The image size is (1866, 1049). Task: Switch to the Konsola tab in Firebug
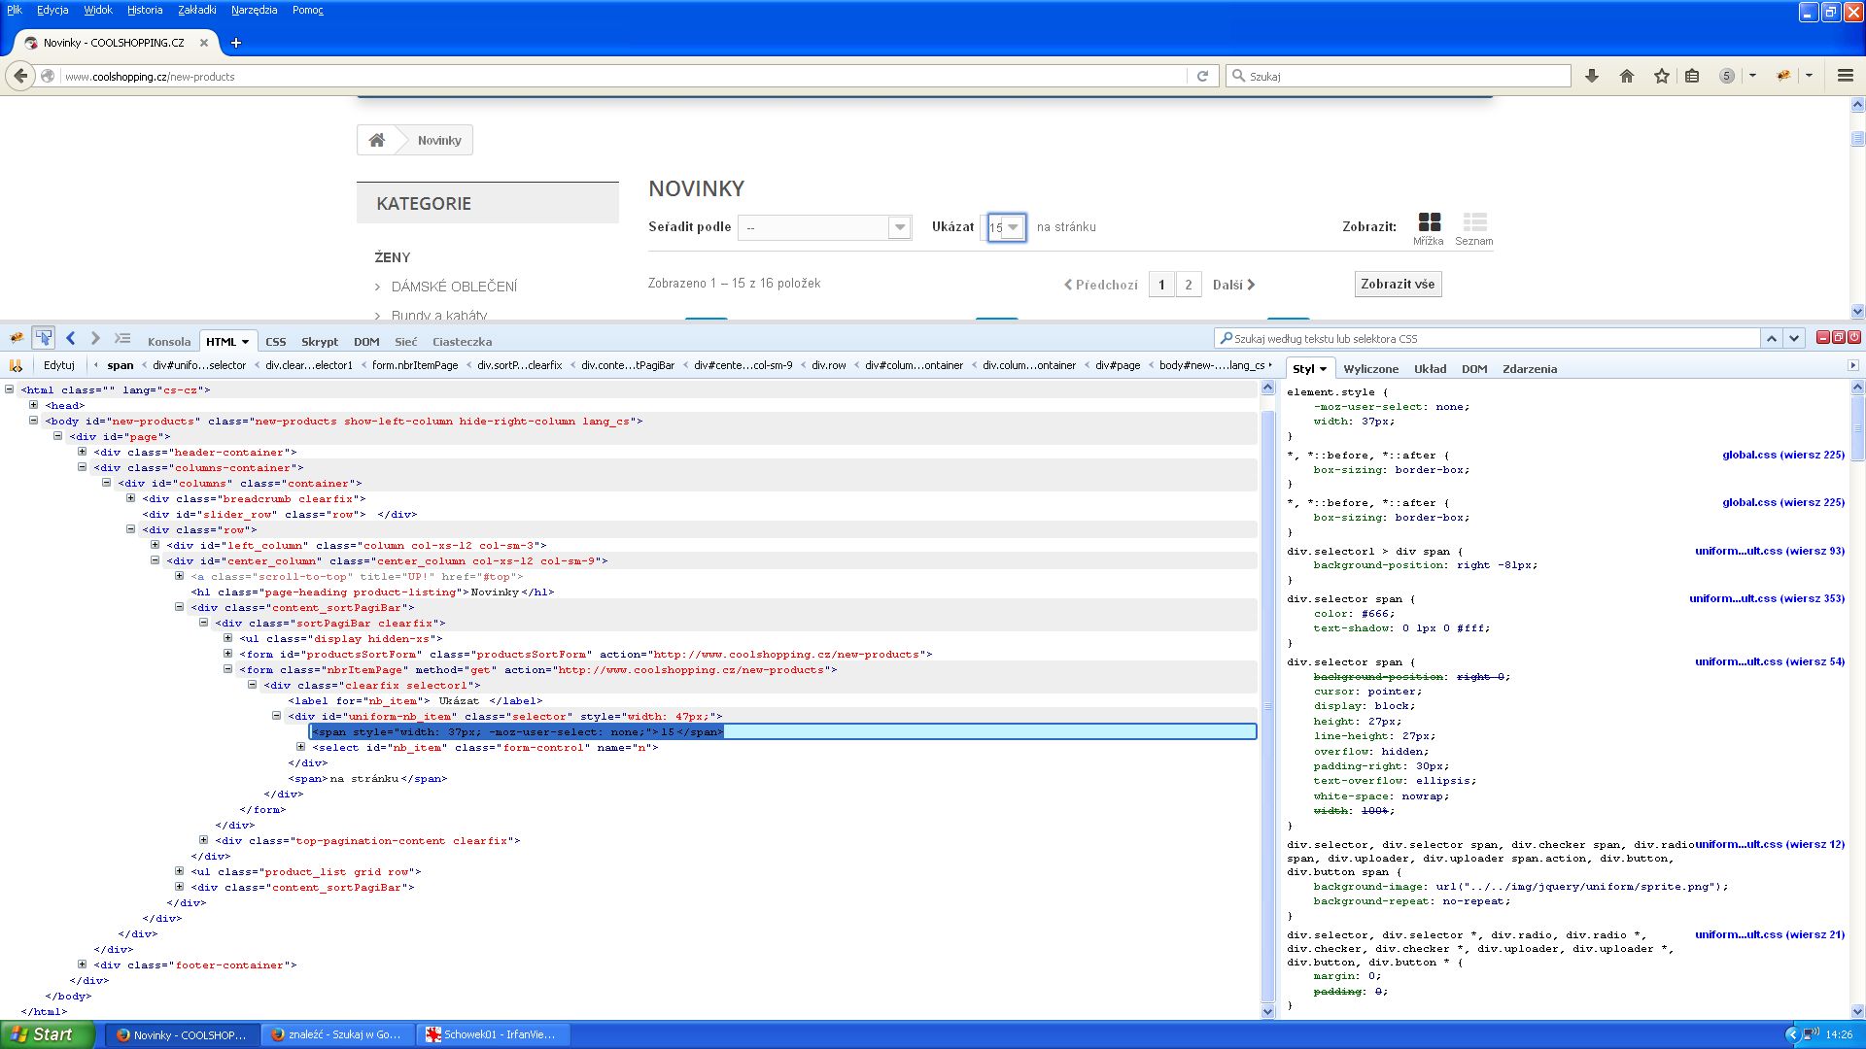pos(168,341)
